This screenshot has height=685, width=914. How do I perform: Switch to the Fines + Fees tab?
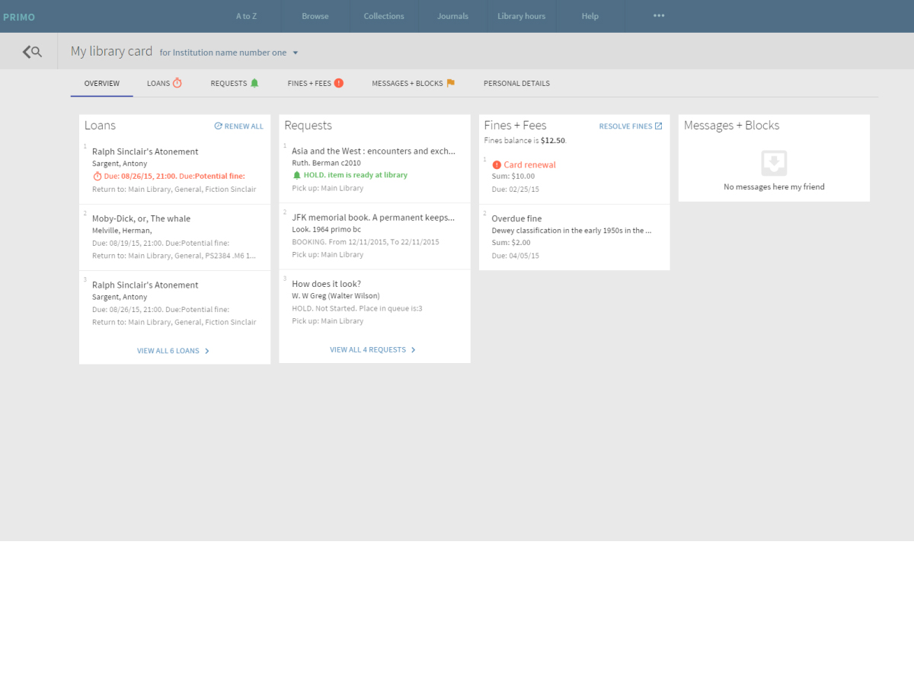tap(315, 83)
